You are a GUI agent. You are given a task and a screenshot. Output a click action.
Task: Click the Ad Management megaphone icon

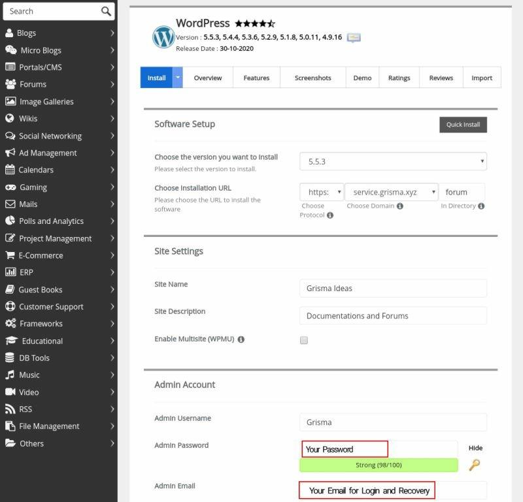click(x=10, y=153)
